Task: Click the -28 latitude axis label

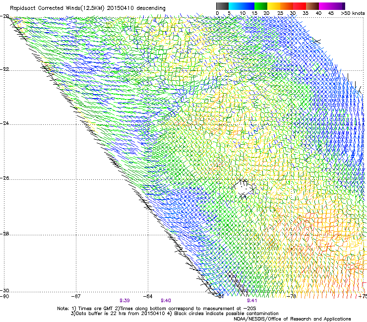Action: point(4,234)
